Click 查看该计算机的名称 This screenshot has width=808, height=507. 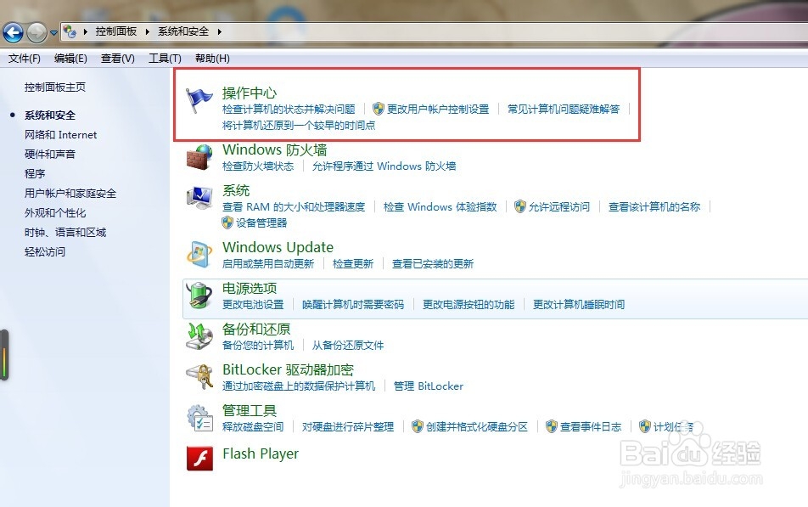654,207
